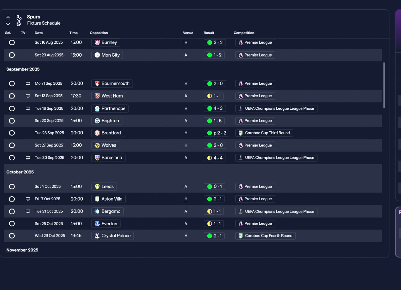Click the Bournemouth club crest

tap(97, 83)
